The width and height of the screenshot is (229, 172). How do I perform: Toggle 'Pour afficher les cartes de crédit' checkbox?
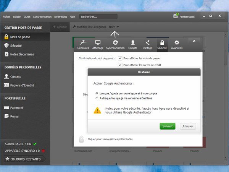click(x=120, y=65)
